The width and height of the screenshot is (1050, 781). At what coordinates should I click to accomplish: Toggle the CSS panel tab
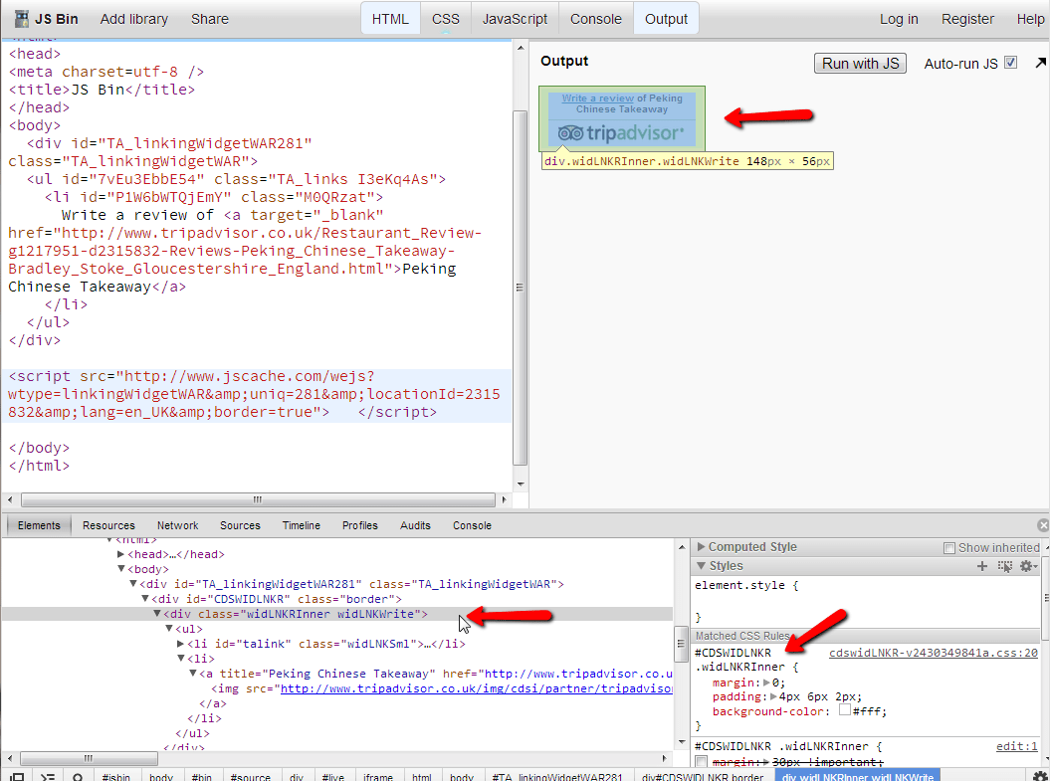[x=445, y=19]
